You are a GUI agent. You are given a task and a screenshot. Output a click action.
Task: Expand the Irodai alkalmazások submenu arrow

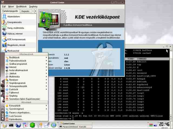pos(46,70)
